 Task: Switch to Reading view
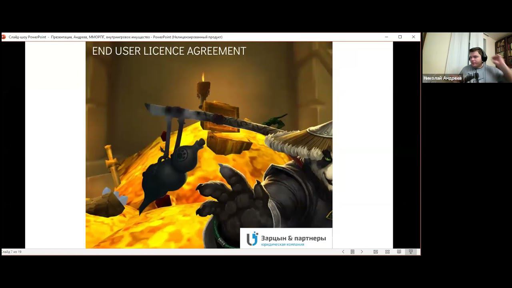click(399, 252)
